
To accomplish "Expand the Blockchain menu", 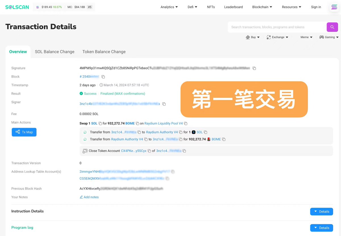I will (x=262, y=7).
